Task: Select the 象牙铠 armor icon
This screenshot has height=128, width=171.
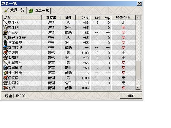Action: [x=5, y=28]
